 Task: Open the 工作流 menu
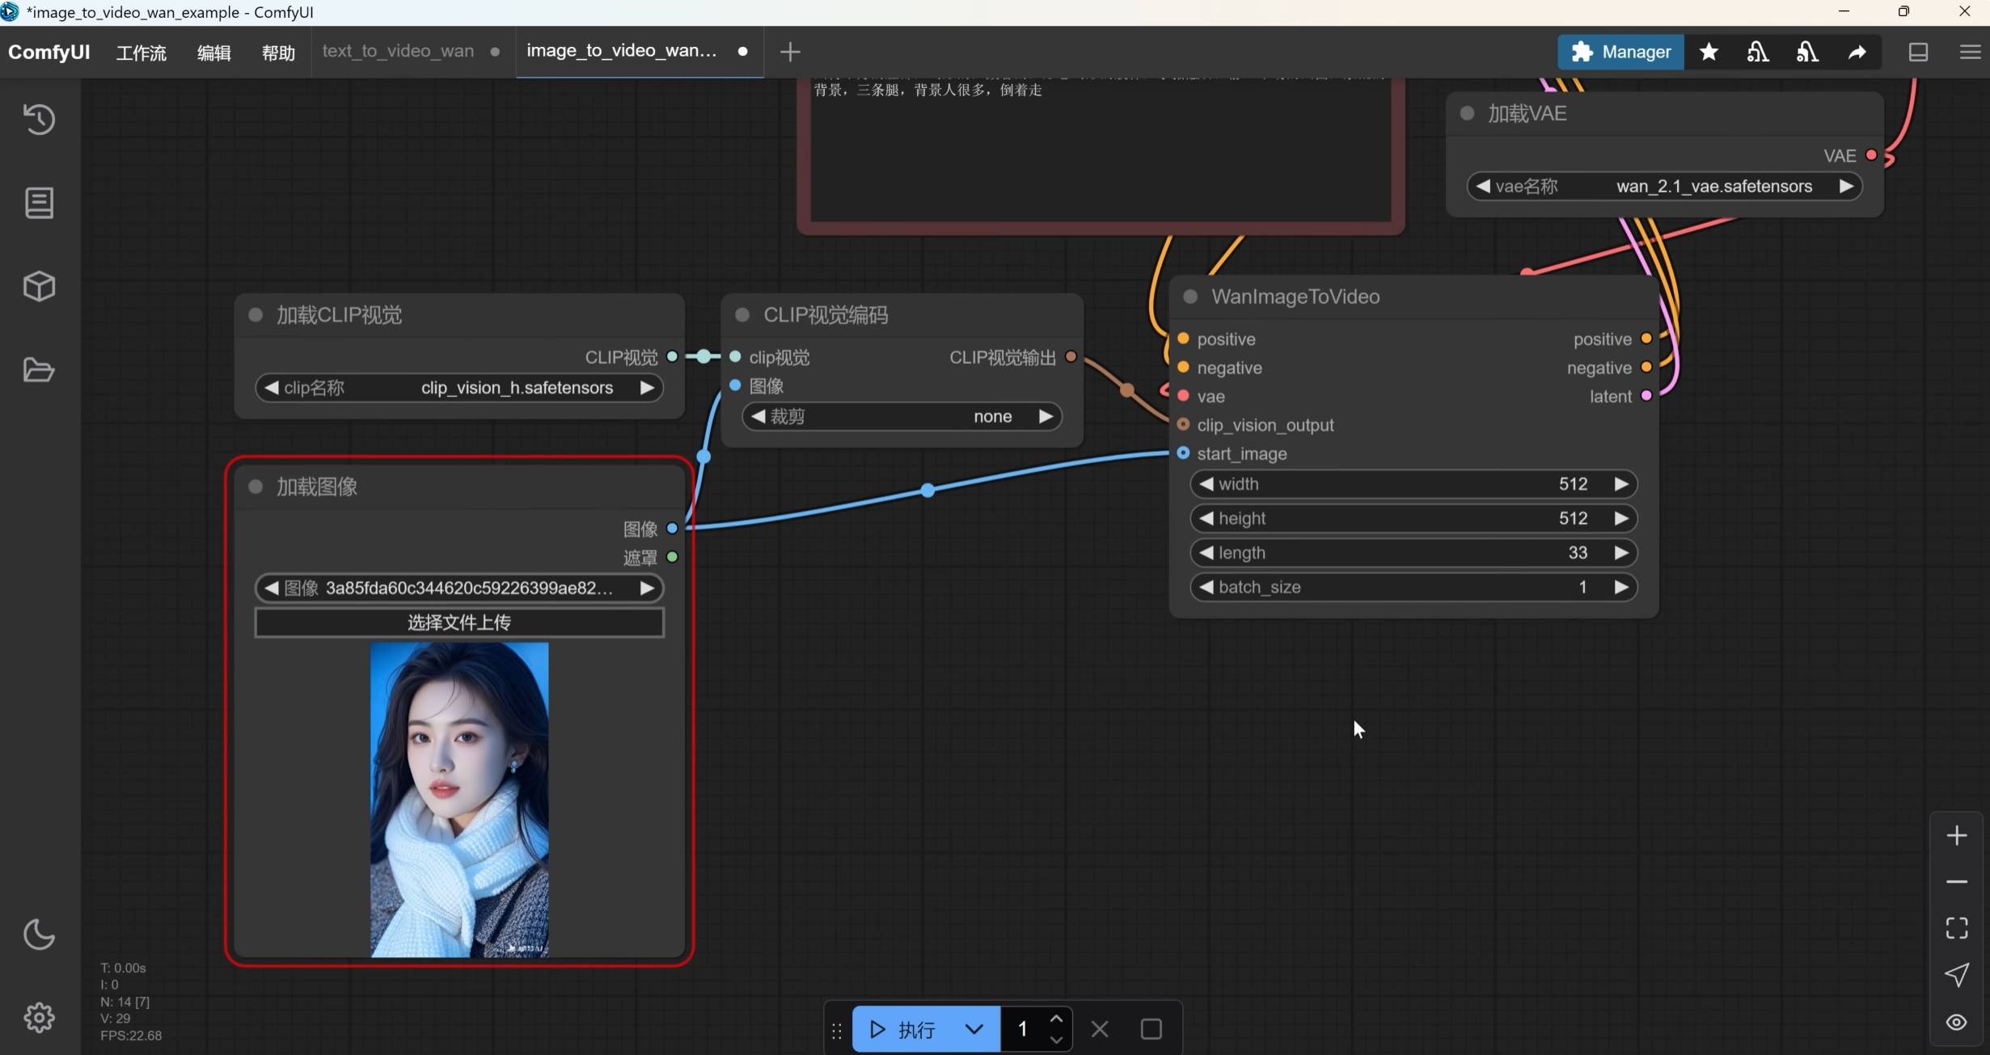pyautogui.click(x=142, y=53)
